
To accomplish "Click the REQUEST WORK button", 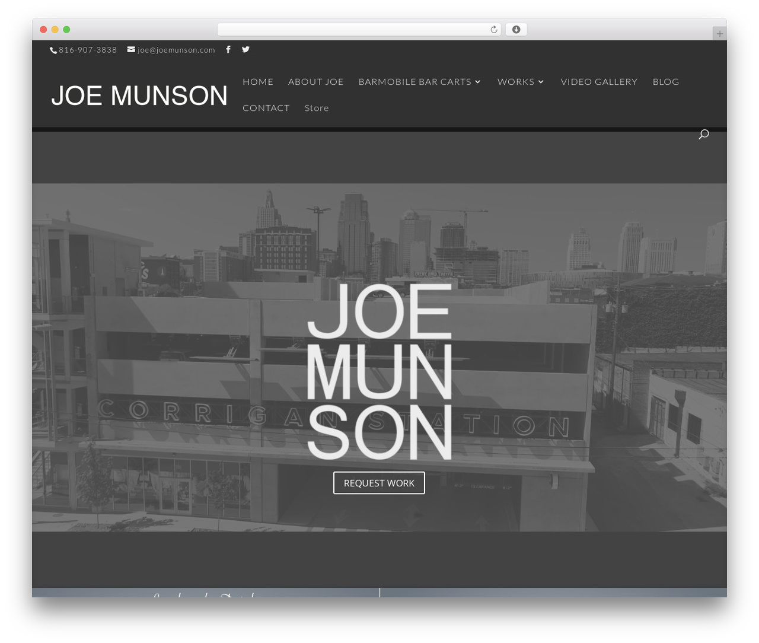I will click(x=379, y=483).
